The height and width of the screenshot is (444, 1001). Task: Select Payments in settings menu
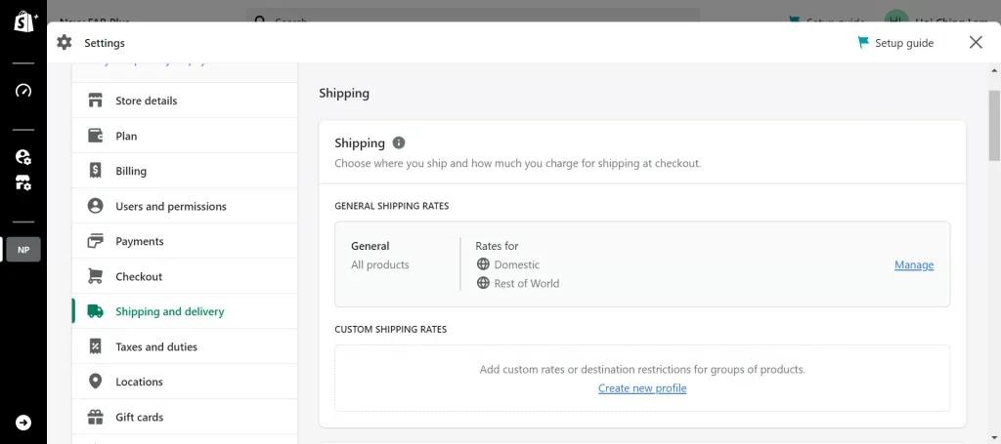(x=185, y=241)
